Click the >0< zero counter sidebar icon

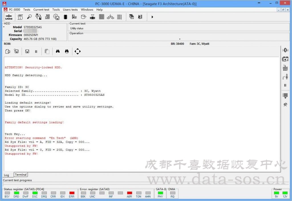coord(285,50)
